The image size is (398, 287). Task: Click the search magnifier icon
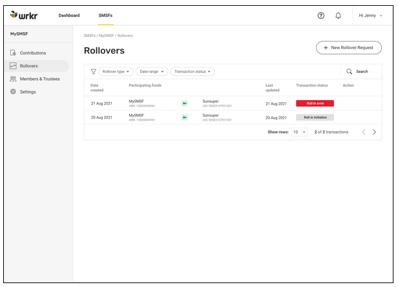click(350, 71)
